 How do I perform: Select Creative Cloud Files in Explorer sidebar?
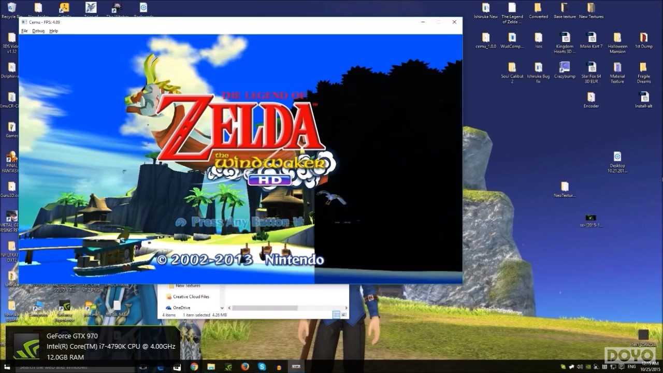click(x=188, y=297)
